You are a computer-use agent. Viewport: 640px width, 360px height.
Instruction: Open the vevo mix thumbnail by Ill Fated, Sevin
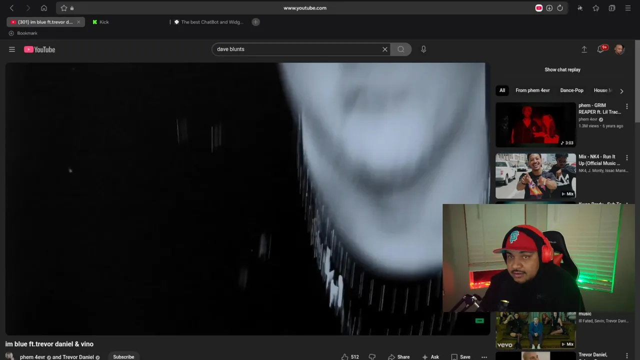point(535,330)
